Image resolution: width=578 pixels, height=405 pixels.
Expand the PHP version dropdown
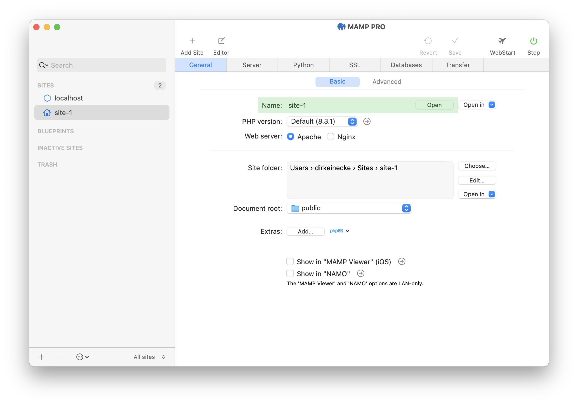point(353,121)
